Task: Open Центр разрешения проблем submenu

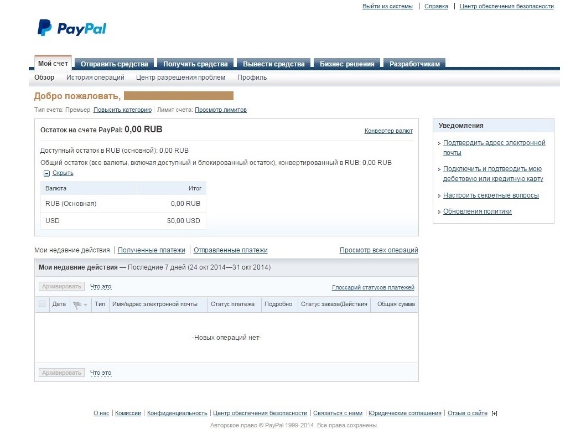Action: pos(180,77)
